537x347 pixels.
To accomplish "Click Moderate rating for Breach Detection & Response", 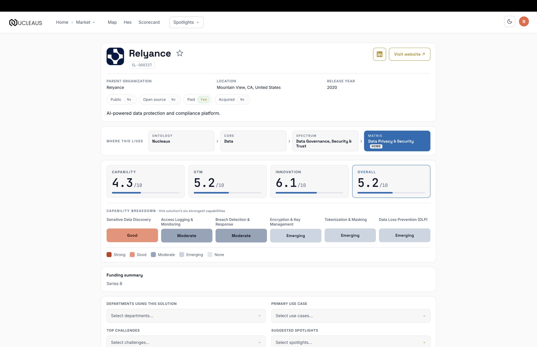I will tap(241, 236).
